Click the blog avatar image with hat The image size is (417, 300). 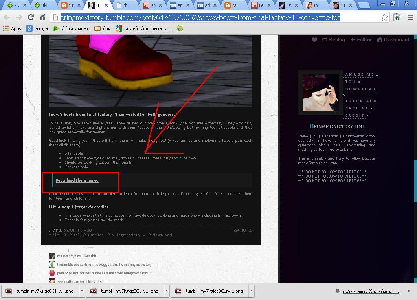[320, 93]
